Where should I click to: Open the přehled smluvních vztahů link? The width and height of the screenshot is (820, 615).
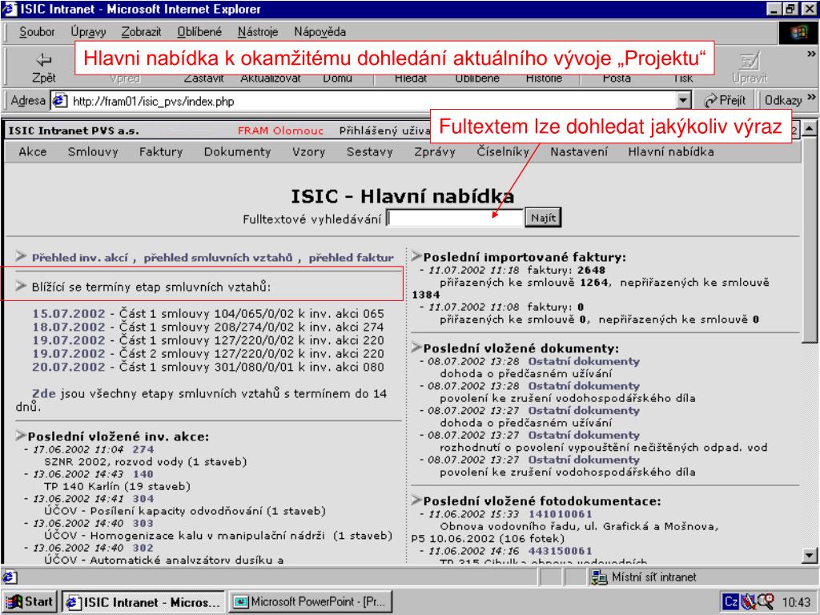pyautogui.click(x=218, y=257)
